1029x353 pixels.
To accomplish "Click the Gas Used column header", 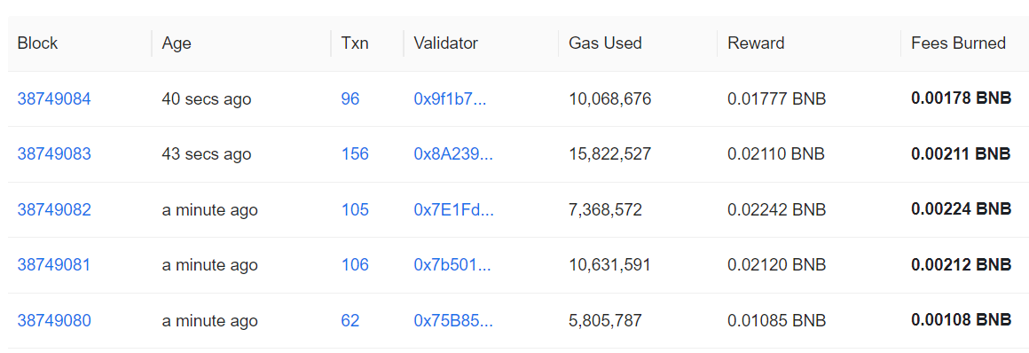I will tap(605, 43).
